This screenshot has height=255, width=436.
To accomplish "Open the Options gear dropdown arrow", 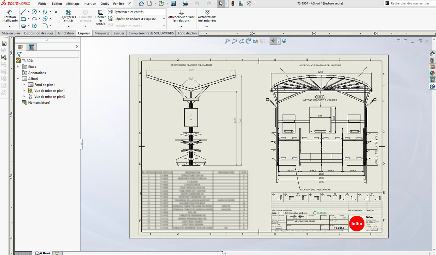I will coord(254,3).
